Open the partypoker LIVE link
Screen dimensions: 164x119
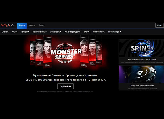(x=99, y=32)
